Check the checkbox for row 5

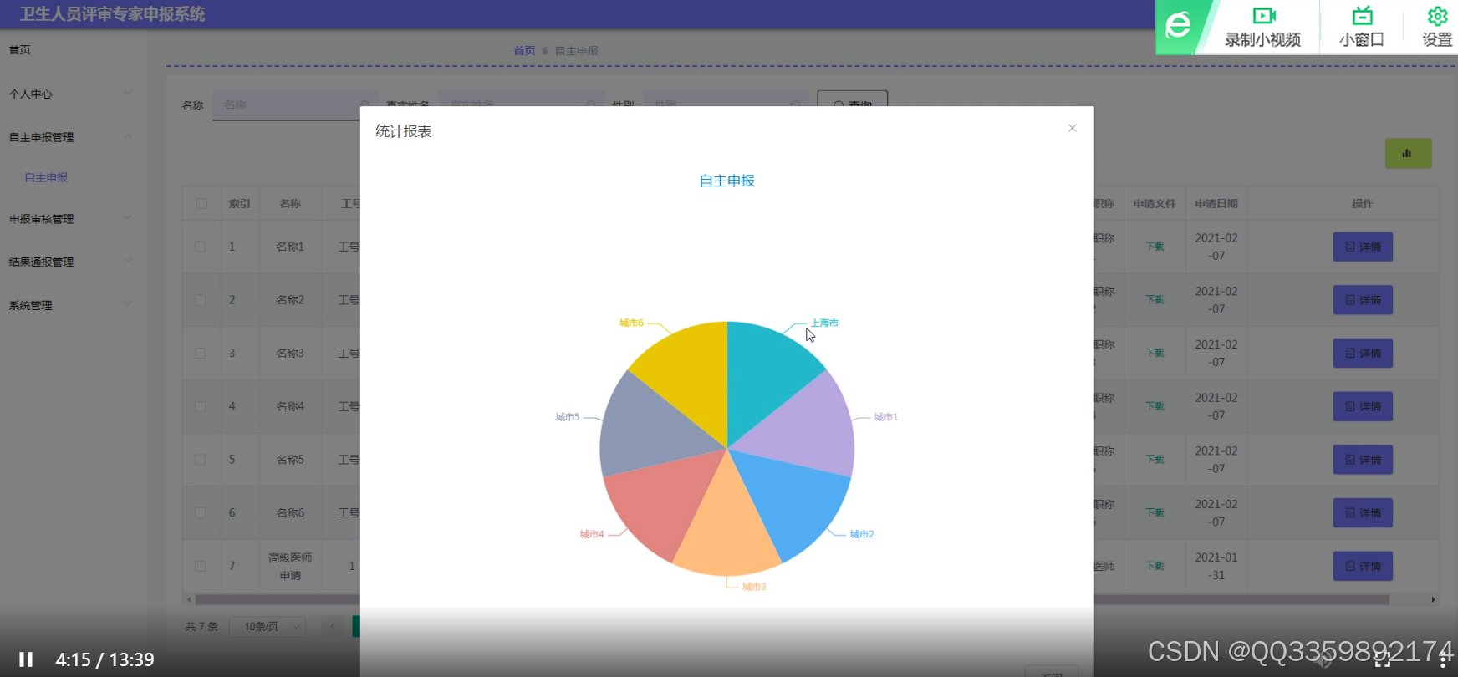click(x=201, y=460)
